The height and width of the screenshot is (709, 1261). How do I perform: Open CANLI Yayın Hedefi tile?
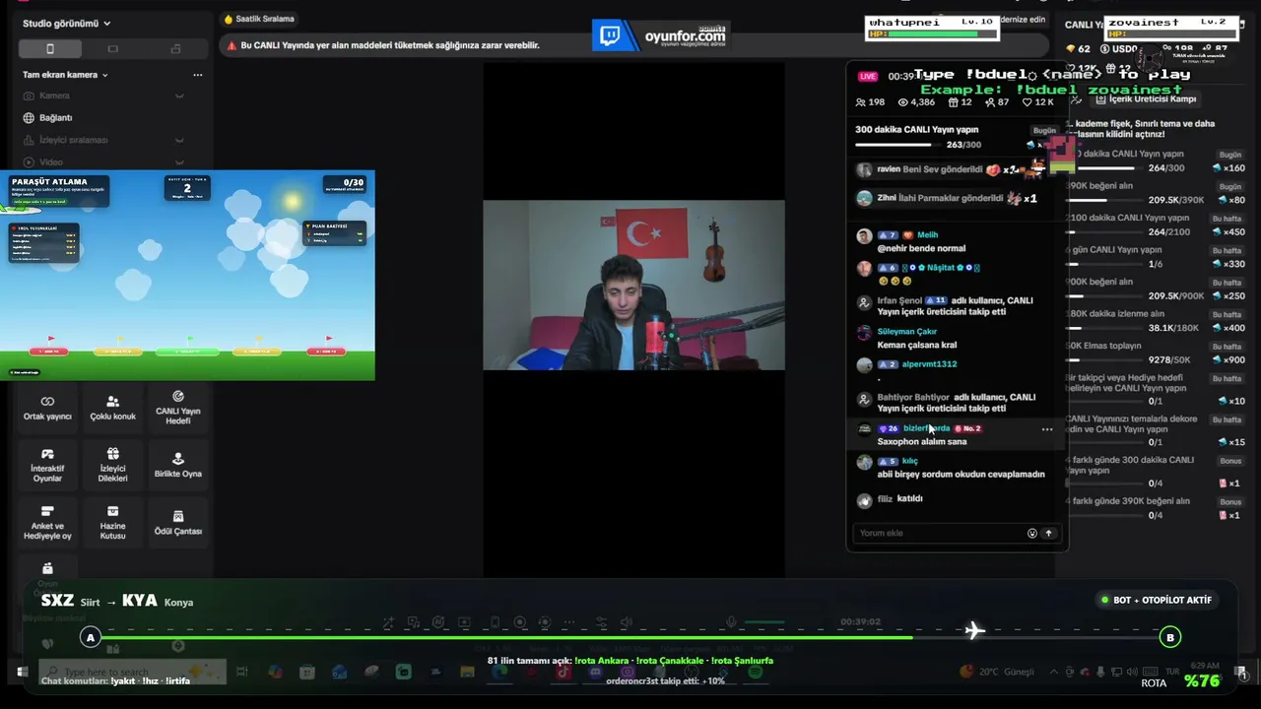(178, 408)
